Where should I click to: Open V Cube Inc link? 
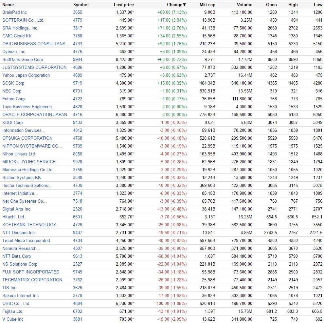tap(13, 319)
